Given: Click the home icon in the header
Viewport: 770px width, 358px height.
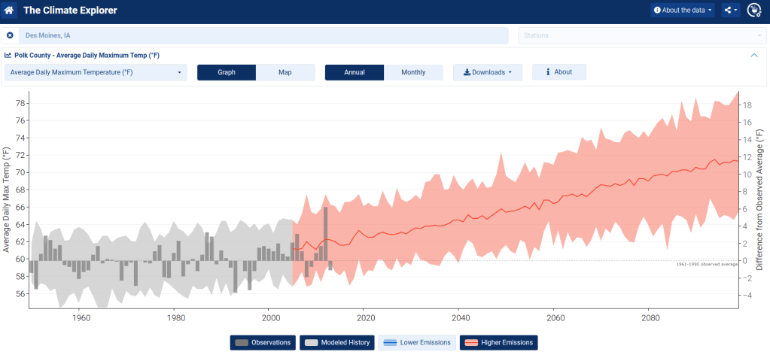Looking at the screenshot, I should click(9, 11).
